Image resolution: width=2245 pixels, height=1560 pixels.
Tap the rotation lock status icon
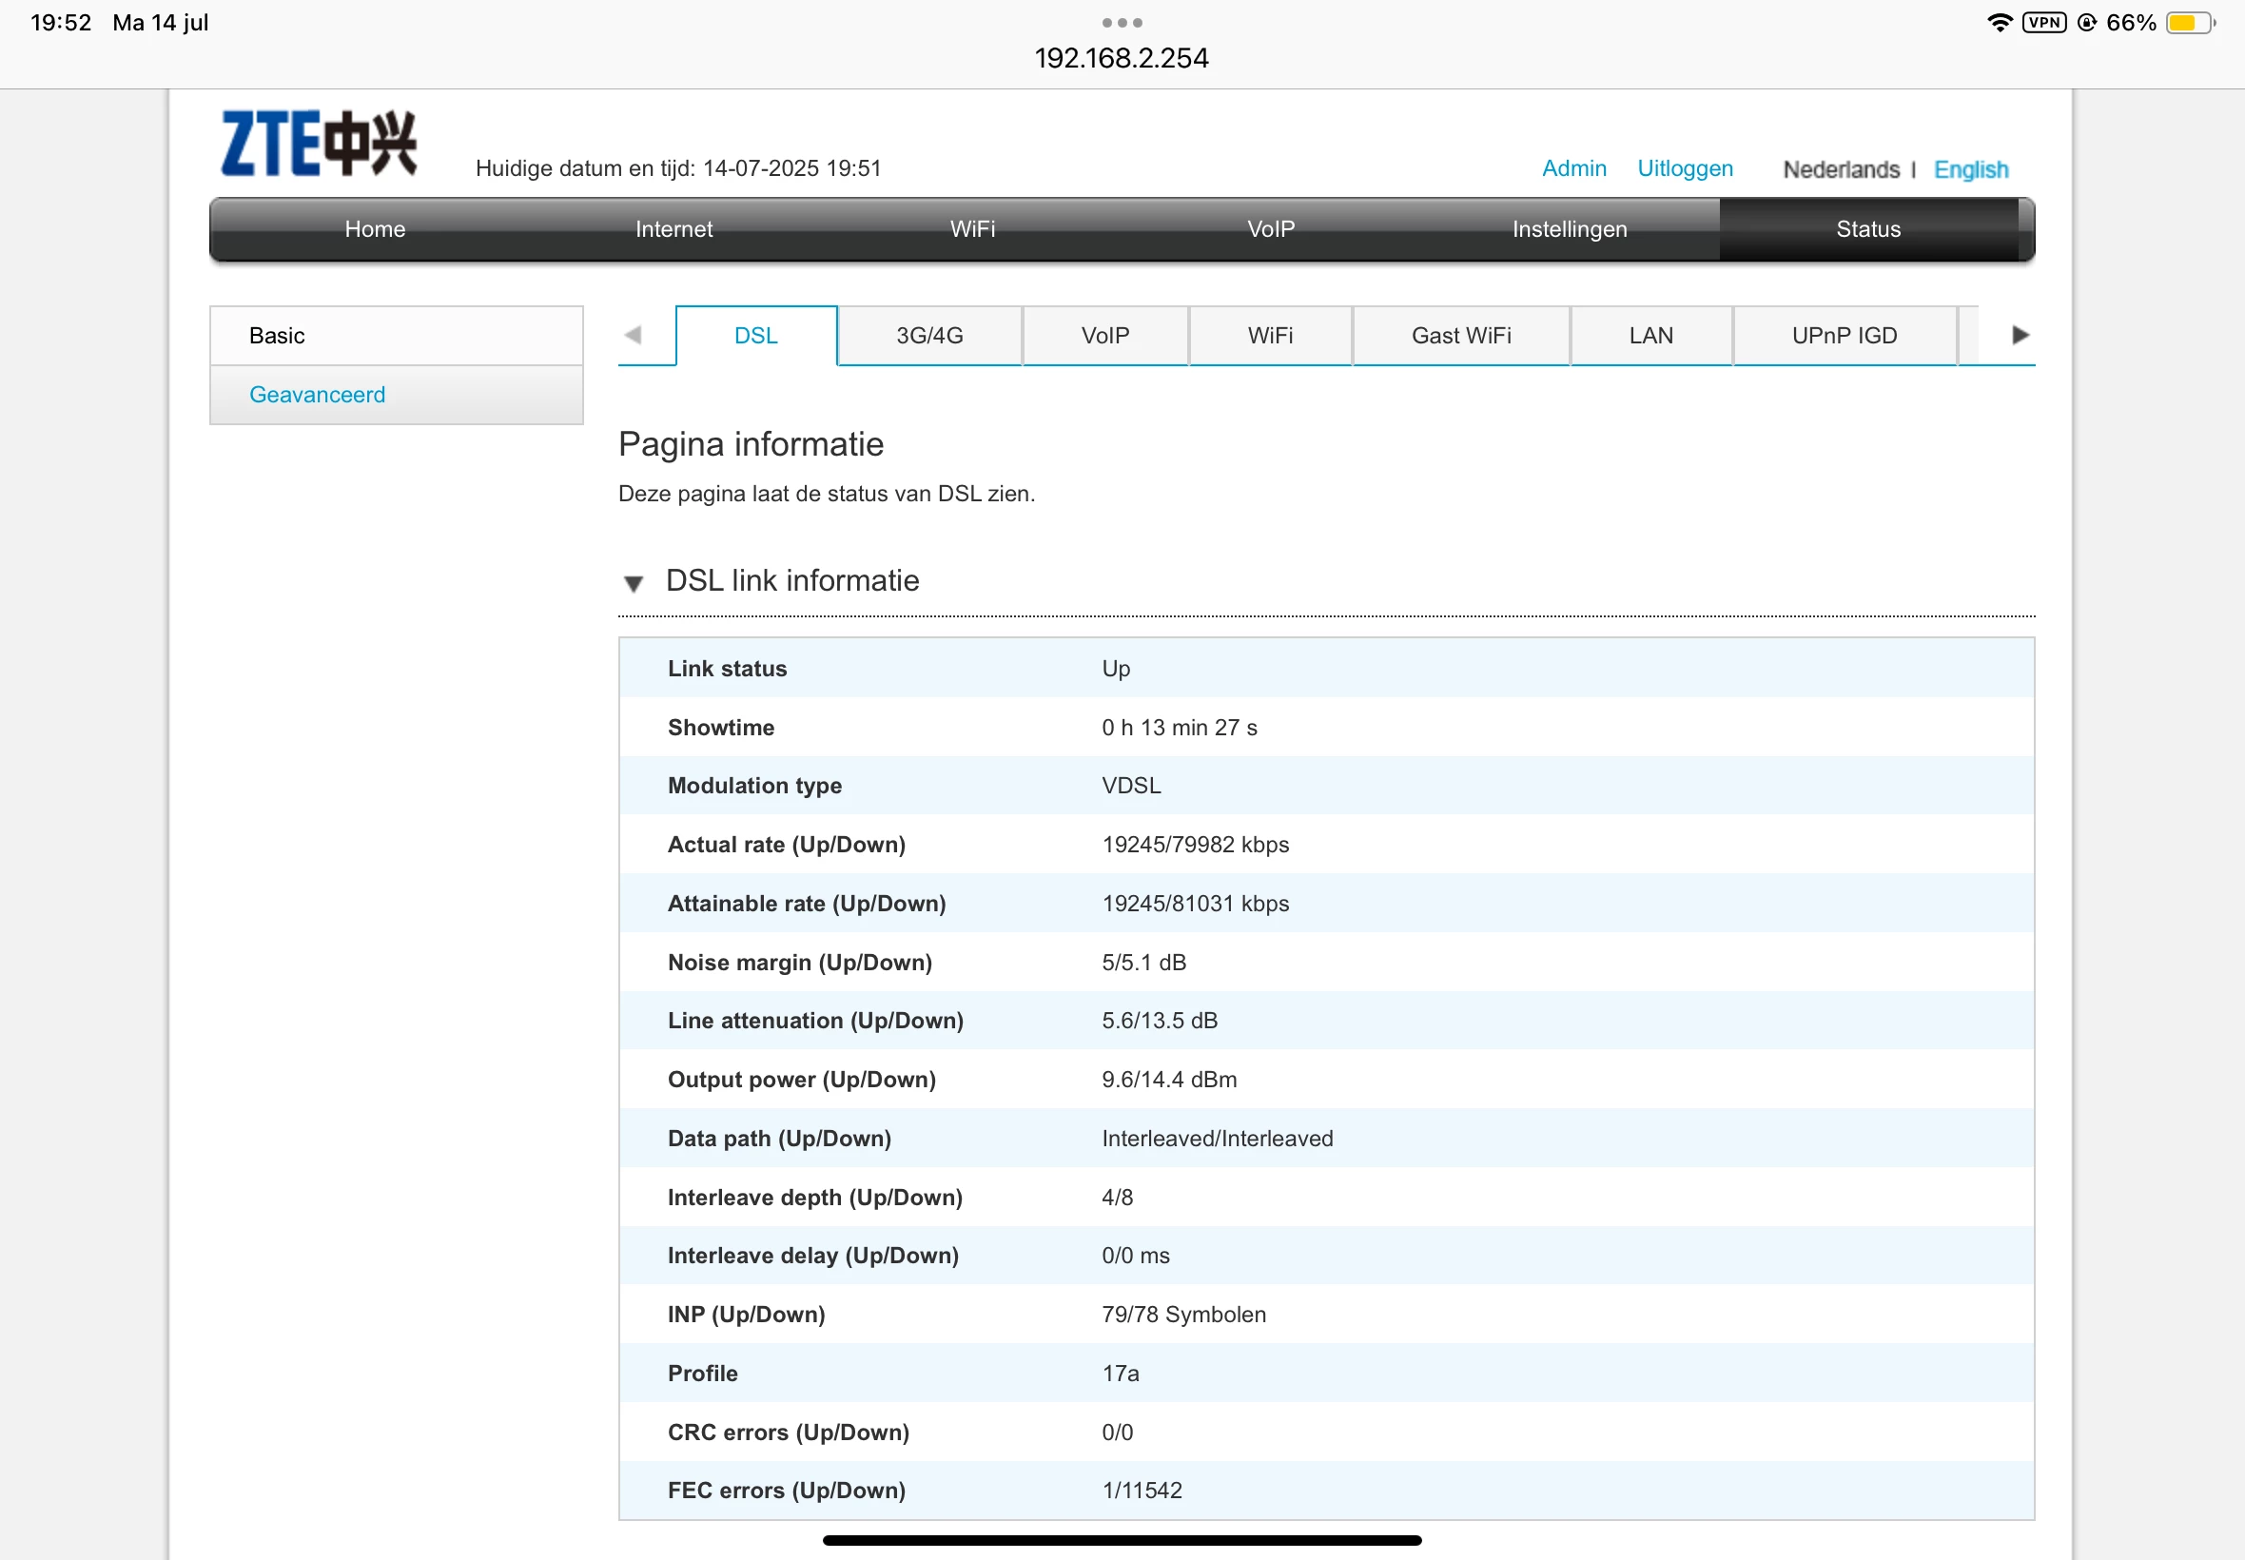pos(2087,23)
